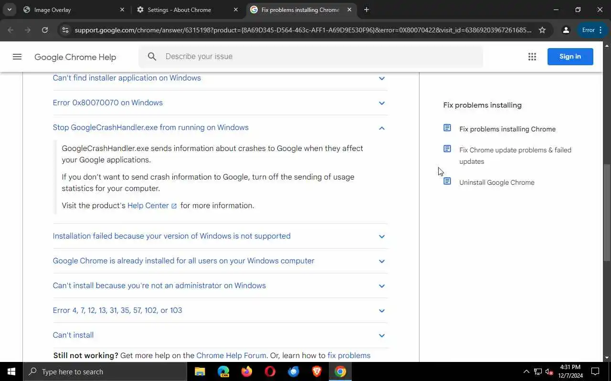Click Stop GoogleCrashHandler.exe from running heading
This screenshot has height=381, width=611.
[150, 128]
